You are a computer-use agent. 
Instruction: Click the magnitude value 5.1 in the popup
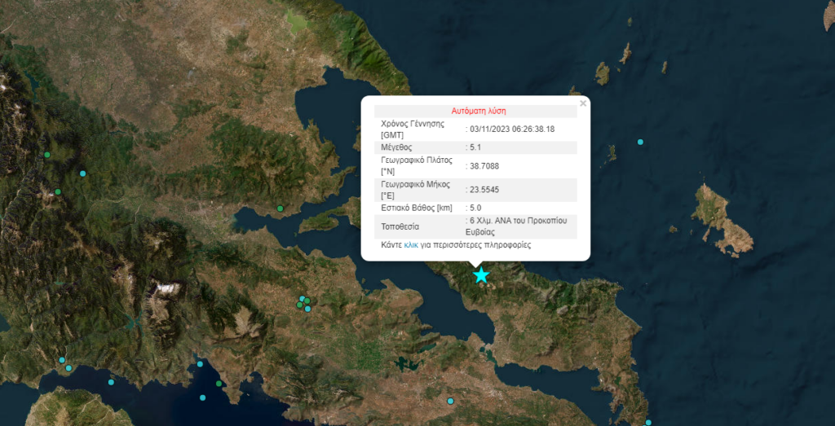click(475, 147)
